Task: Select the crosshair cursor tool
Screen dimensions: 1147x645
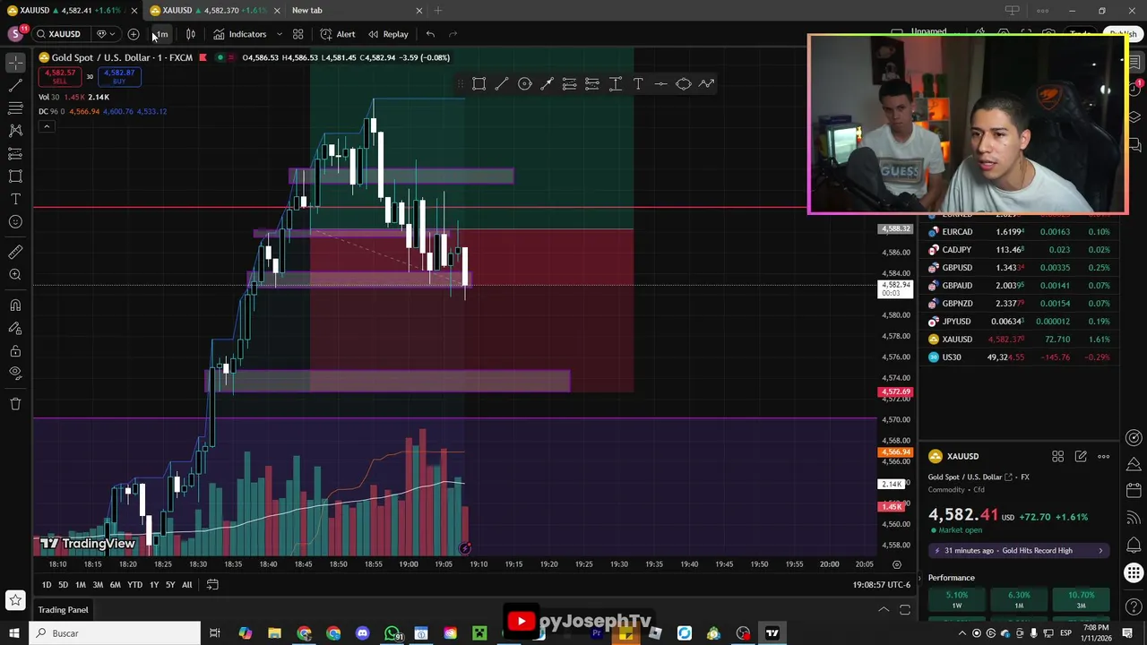Action: tap(15, 63)
